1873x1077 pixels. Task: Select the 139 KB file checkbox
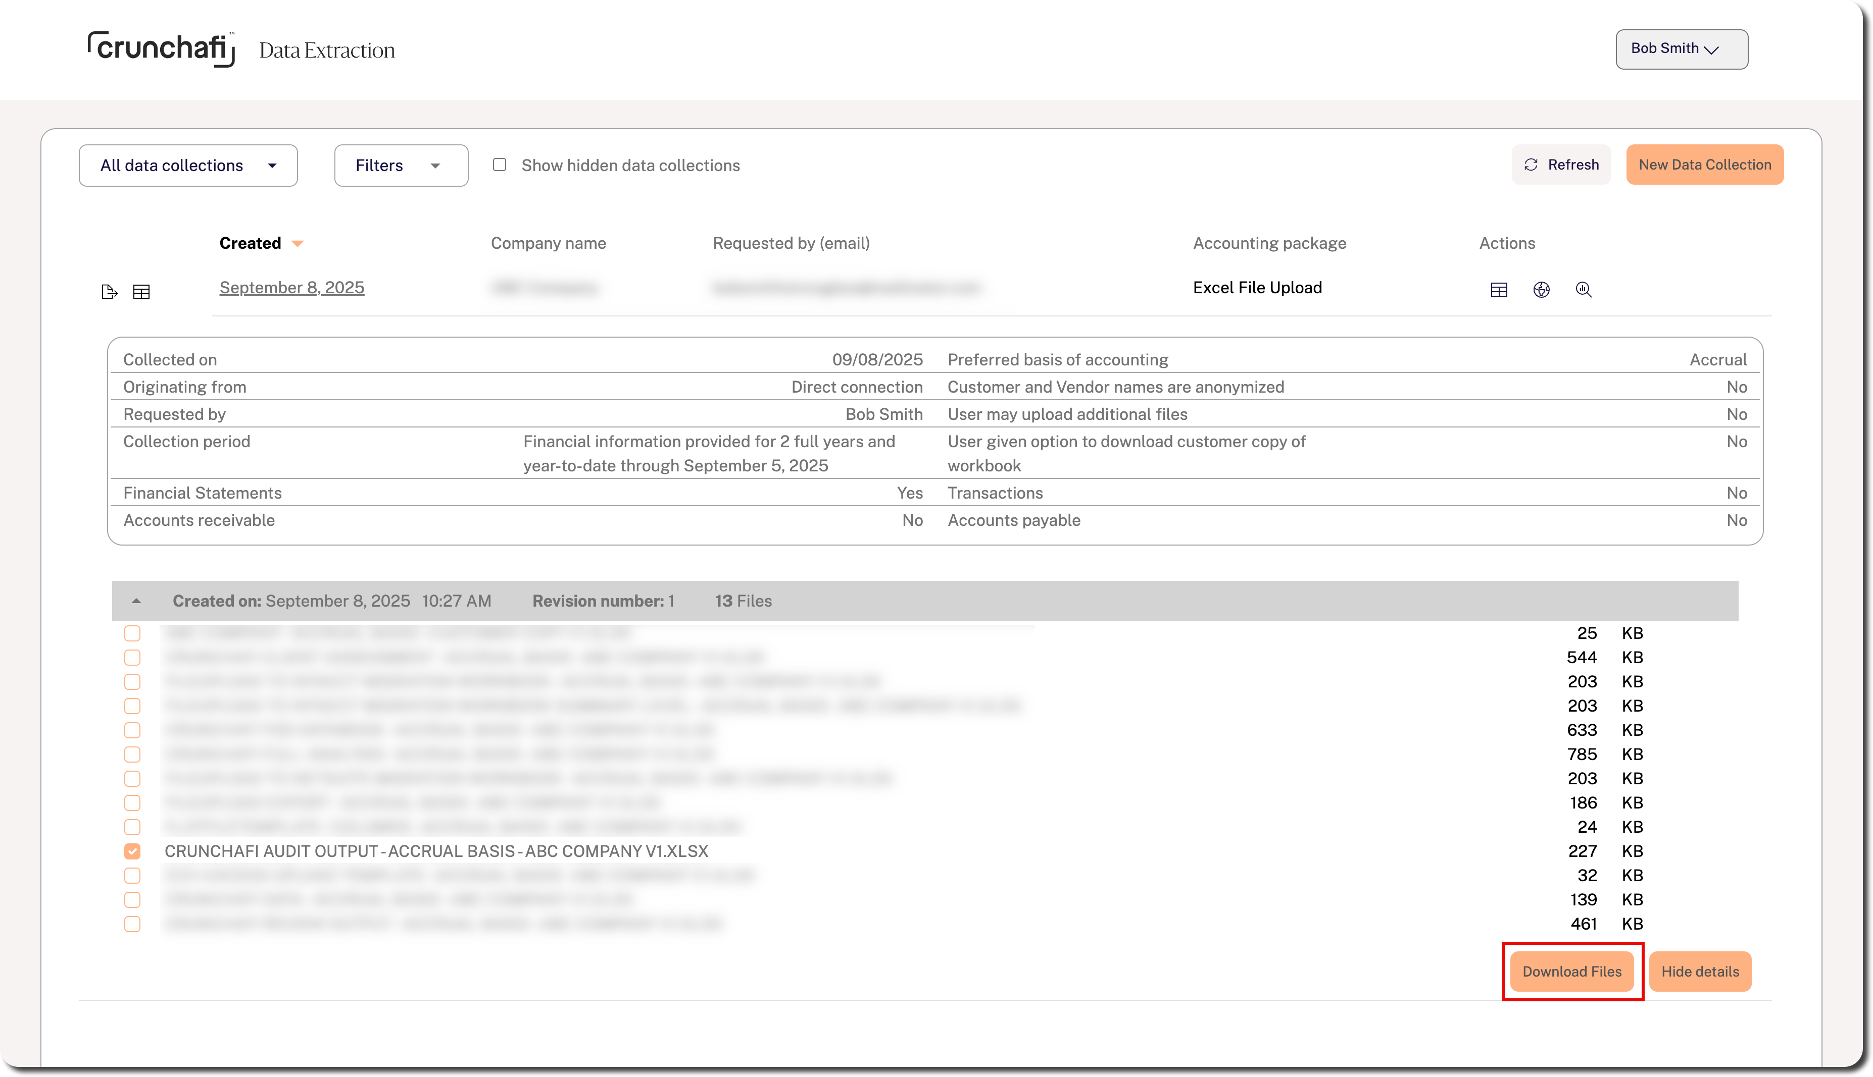pos(132,899)
